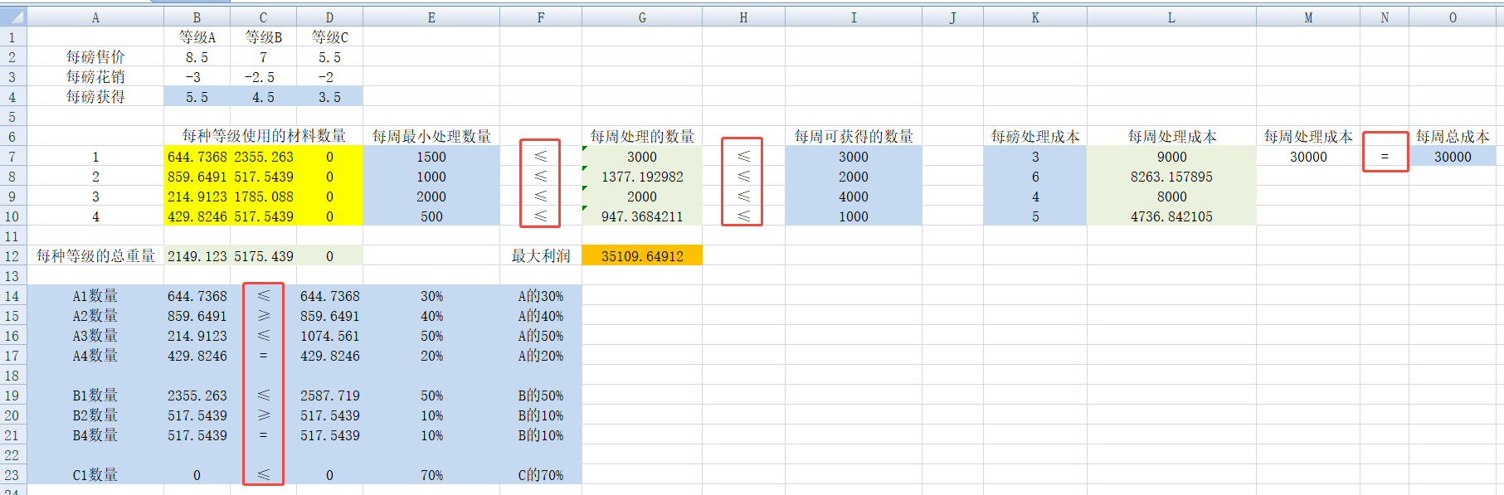Screen dimensions: 1504x495
Task: Select the C1数量 label cell
Action: click(x=95, y=475)
